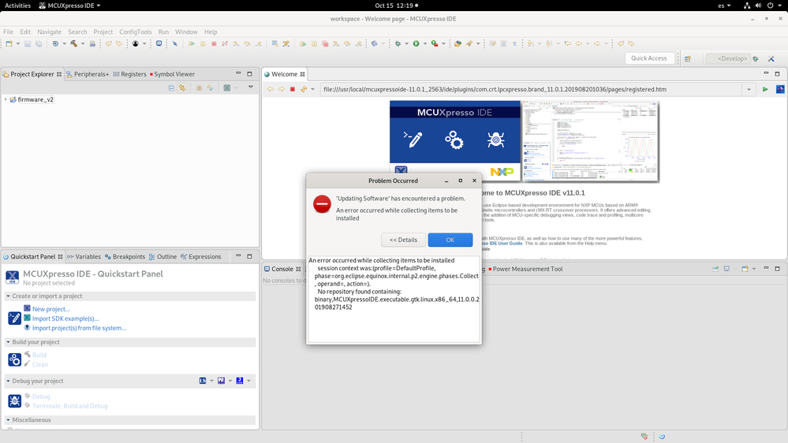Open the Help menu

[211, 32]
